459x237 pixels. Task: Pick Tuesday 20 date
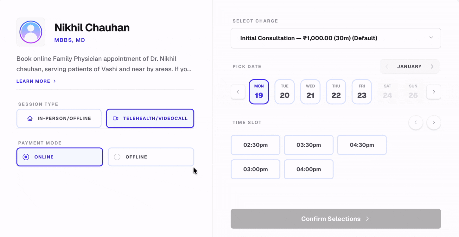click(x=284, y=92)
